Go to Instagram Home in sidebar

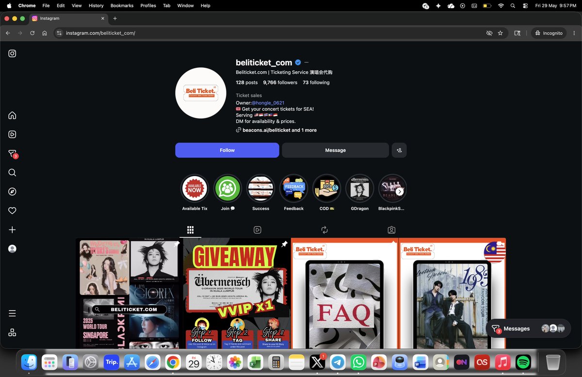tap(13, 115)
